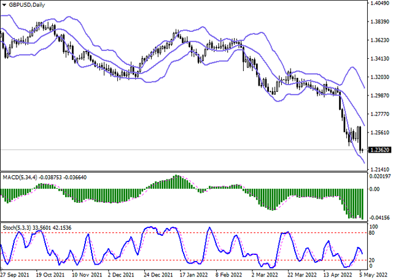Click the 27 Sep 2021 date label
Viewport: 393px width, 280px height.
point(15,274)
